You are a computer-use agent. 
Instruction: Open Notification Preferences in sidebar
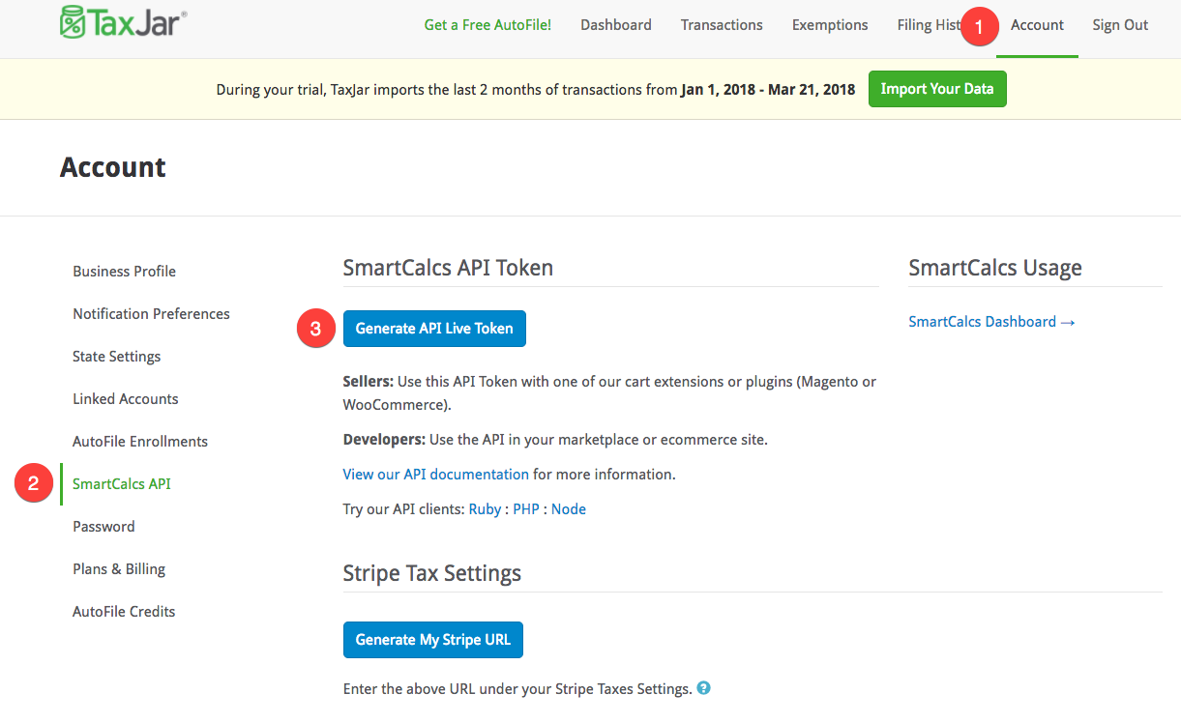tap(151, 314)
